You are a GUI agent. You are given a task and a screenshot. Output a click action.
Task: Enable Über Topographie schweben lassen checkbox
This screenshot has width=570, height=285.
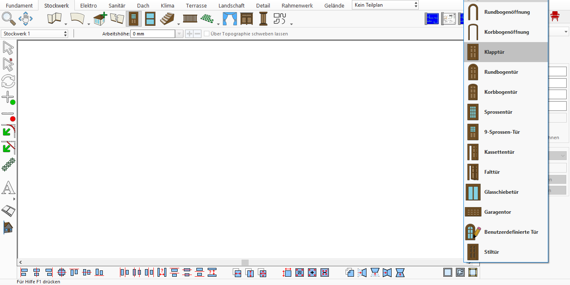206,34
